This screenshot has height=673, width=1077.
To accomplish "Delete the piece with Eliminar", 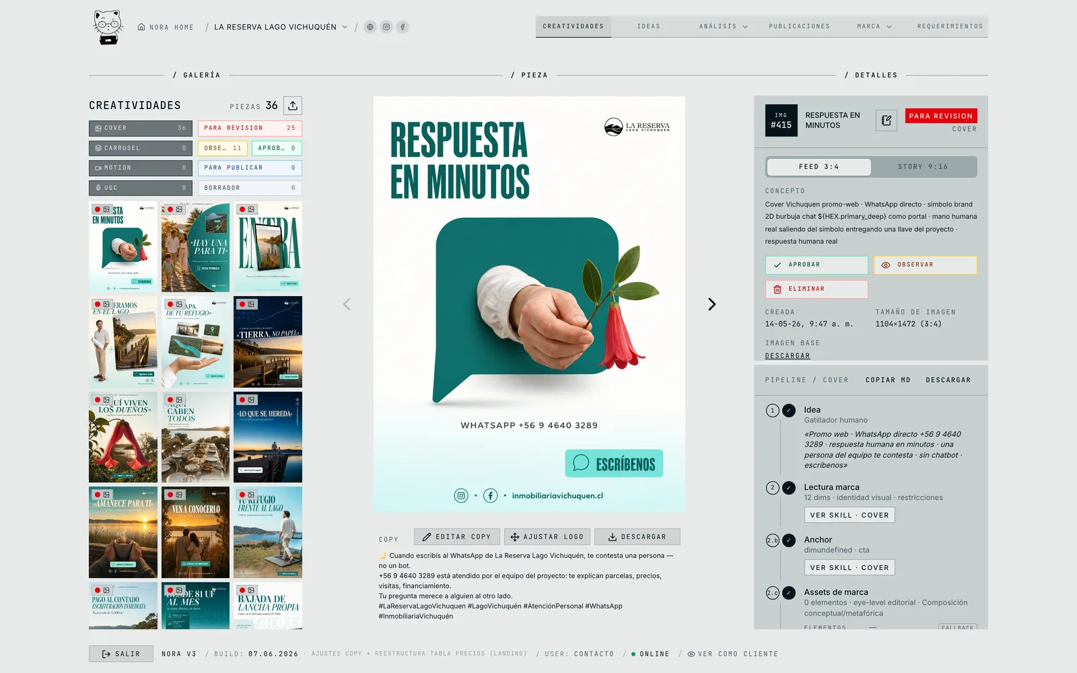I will [x=817, y=289].
